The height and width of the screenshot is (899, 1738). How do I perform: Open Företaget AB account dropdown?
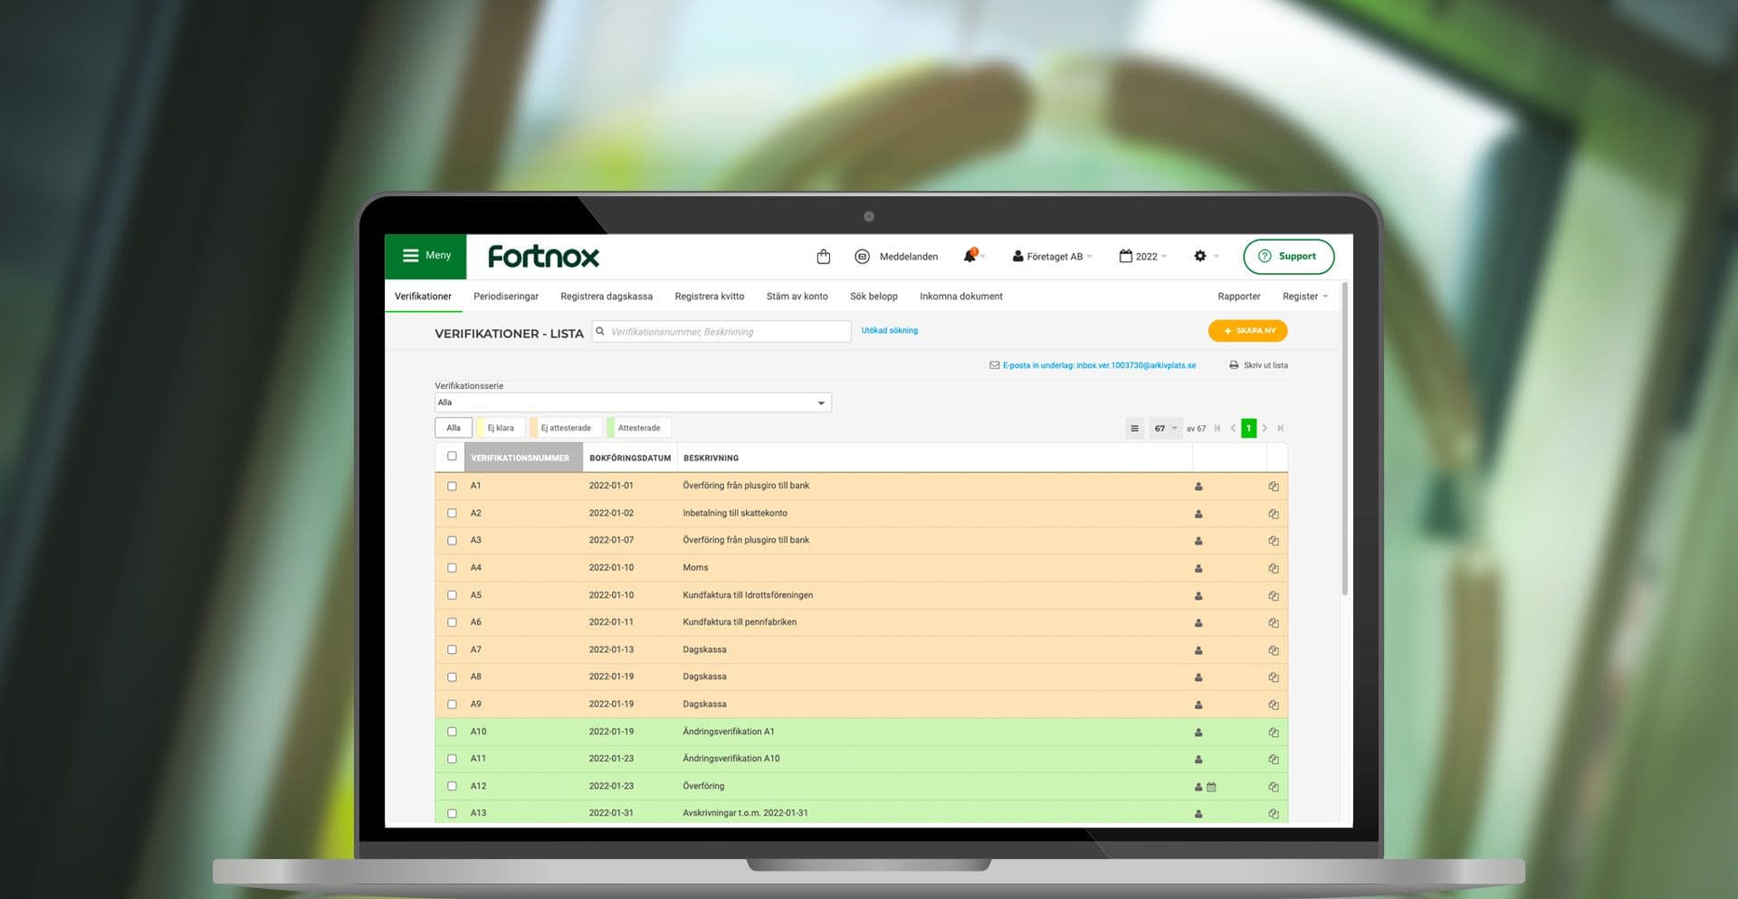pyautogui.click(x=1052, y=257)
